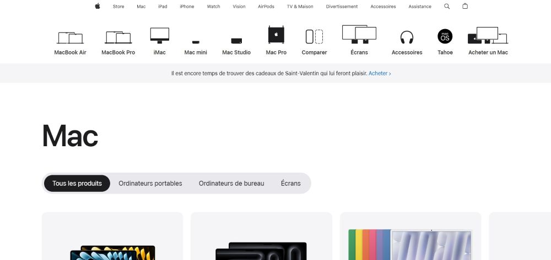
Task: Open the shopping bag icon
Action: tap(465, 6)
